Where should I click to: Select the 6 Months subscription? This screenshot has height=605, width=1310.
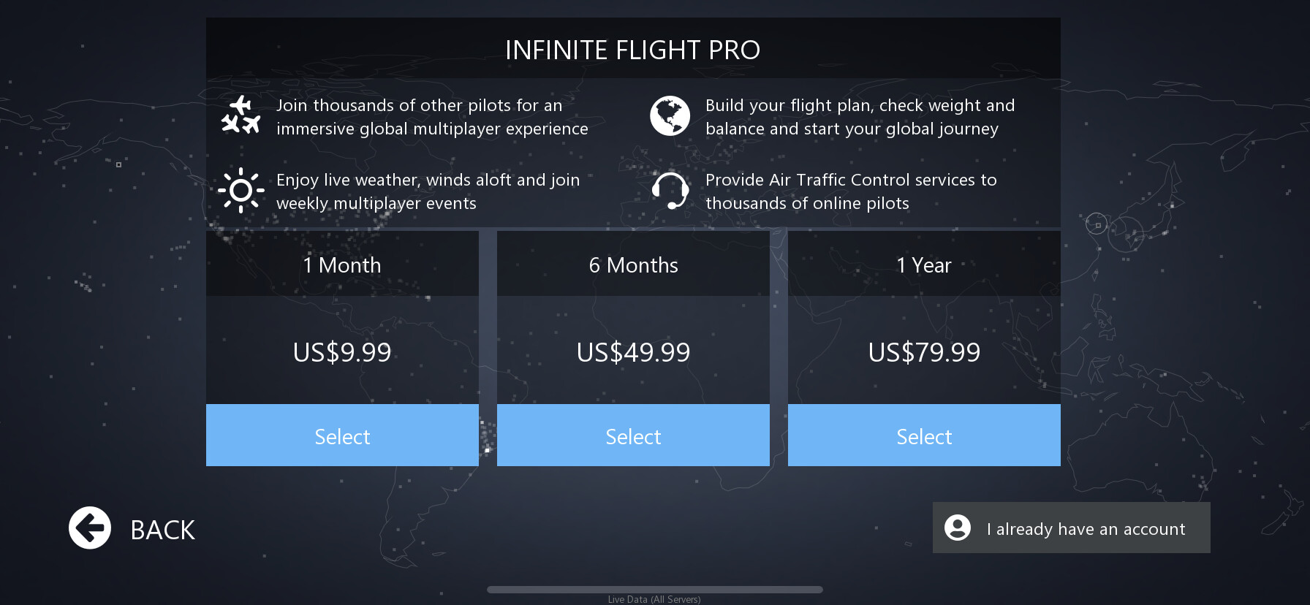[633, 435]
